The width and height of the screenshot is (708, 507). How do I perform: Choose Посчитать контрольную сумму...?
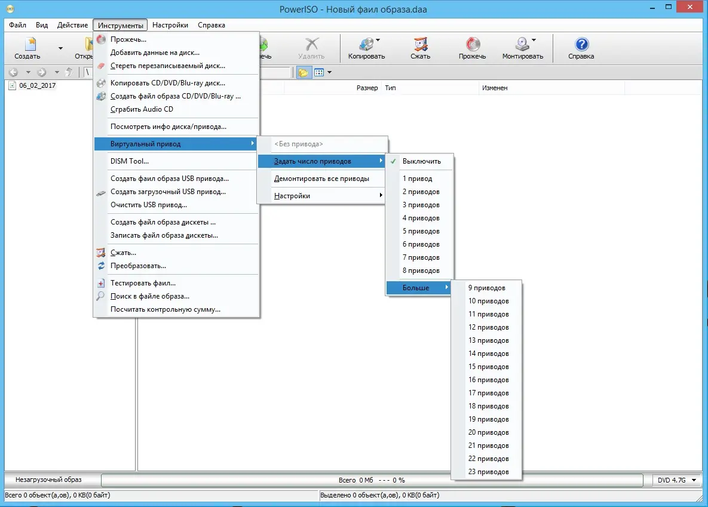tap(176, 309)
